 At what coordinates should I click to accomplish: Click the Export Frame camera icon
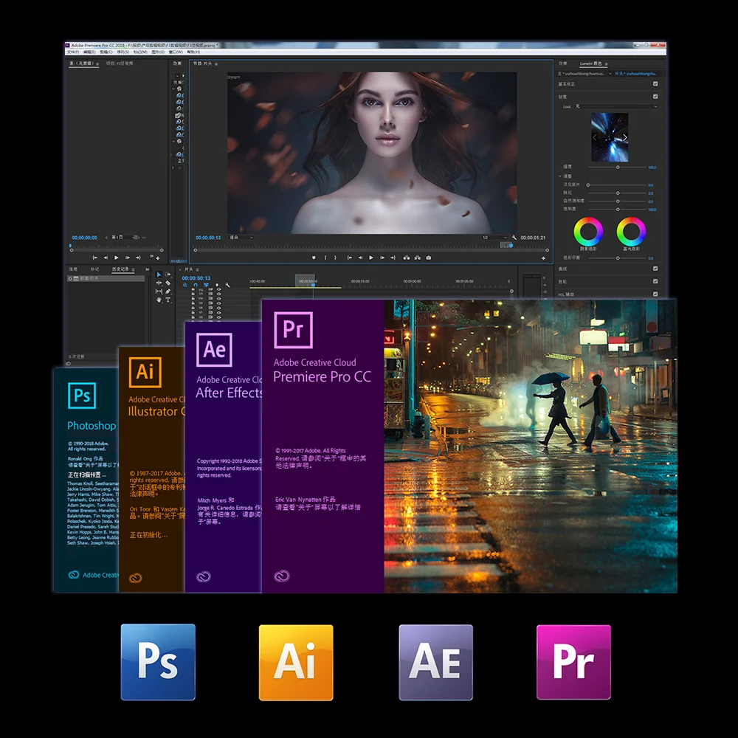point(429,258)
